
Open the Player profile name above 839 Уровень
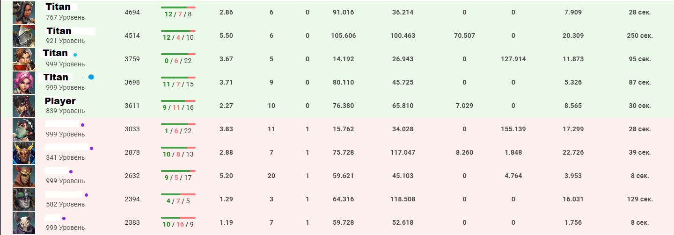(x=60, y=101)
